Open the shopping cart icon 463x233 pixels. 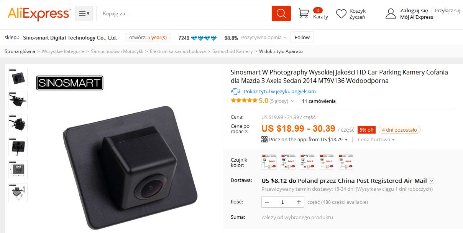[304, 13]
